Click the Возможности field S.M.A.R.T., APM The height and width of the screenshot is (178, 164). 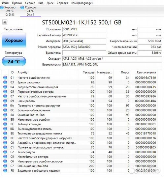pyautogui.click(x=112, y=65)
